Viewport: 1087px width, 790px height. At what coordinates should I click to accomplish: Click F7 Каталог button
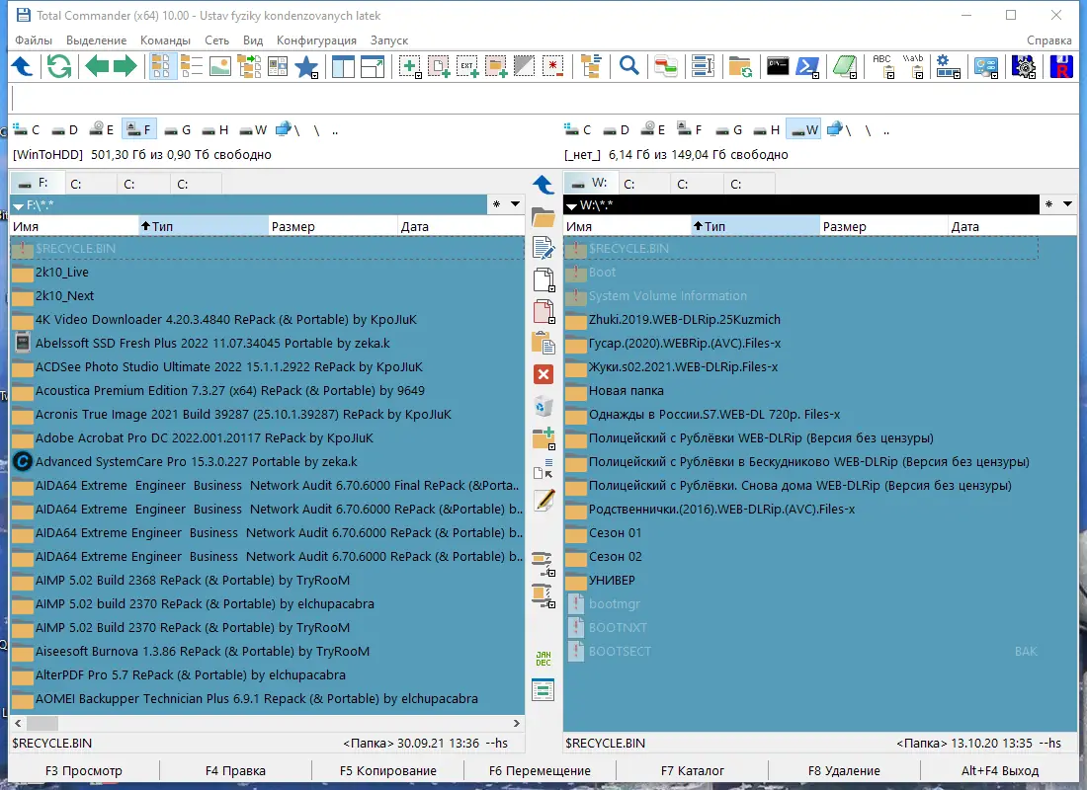[x=693, y=770]
